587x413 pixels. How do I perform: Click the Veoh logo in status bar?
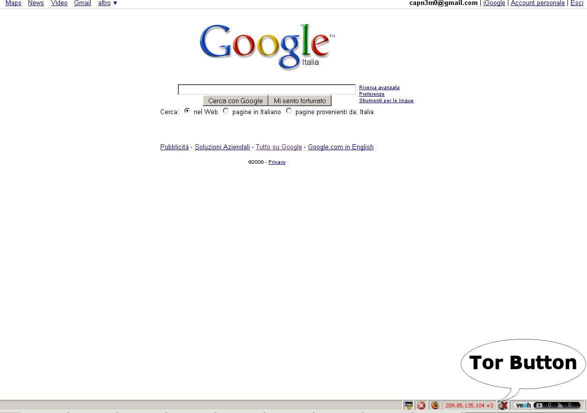(523, 405)
